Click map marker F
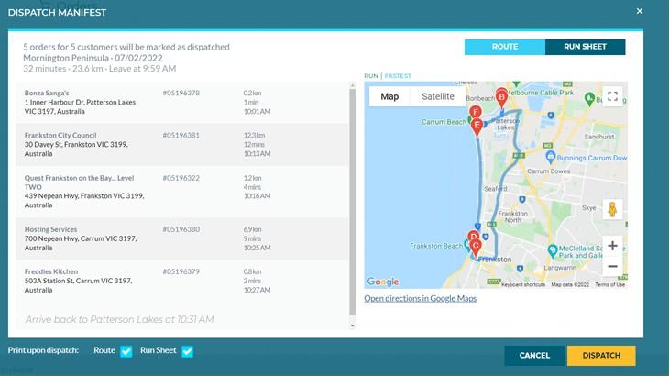669x376 pixels. coord(476,112)
